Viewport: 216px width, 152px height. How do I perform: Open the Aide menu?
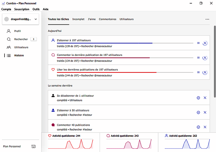click(46, 9)
